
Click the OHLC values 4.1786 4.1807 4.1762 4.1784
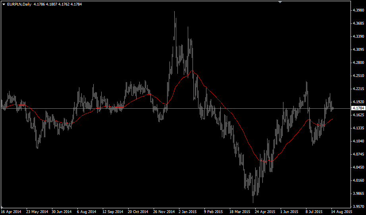[x=58, y=4]
